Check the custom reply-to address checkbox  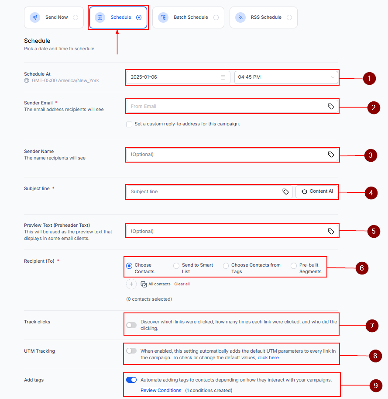click(x=129, y=124)
